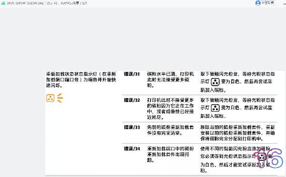Image resolution: width=286 pixels, height=177 pixels.
Task: Click the 错误/34 error code cell
Action: pos(132,149)
